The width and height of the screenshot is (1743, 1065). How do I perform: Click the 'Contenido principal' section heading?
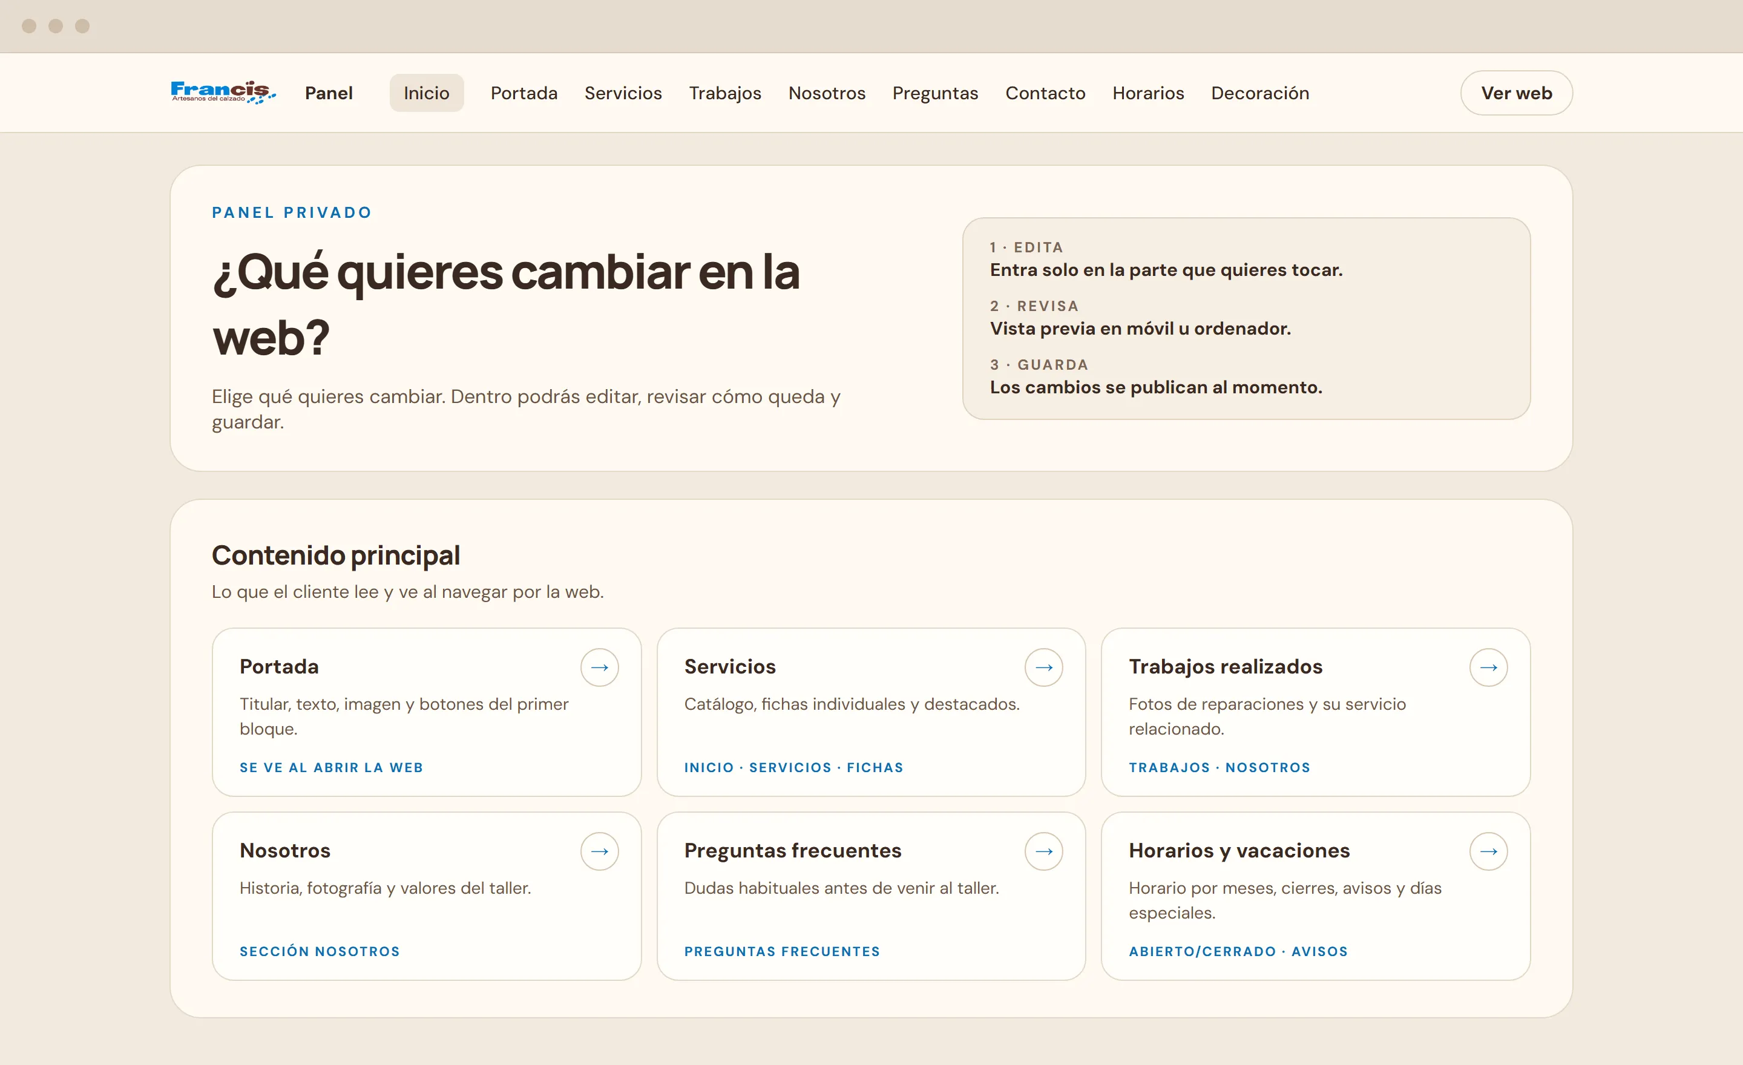coord(336,555)
